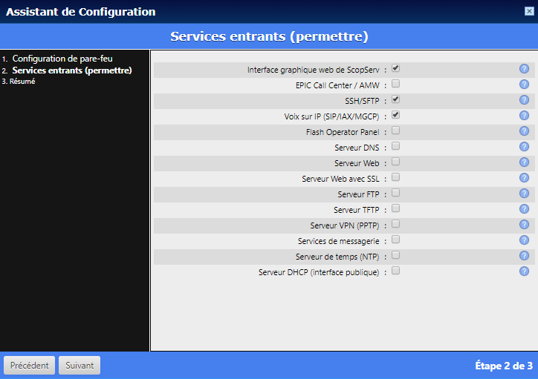This screenshot has height=379, width=538.
Task: Allow Services de messagerie checkbox
Action: 395,240
